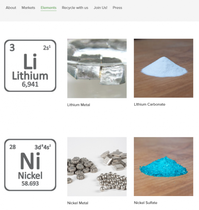Open the Recycle with us page

(75, 8)
